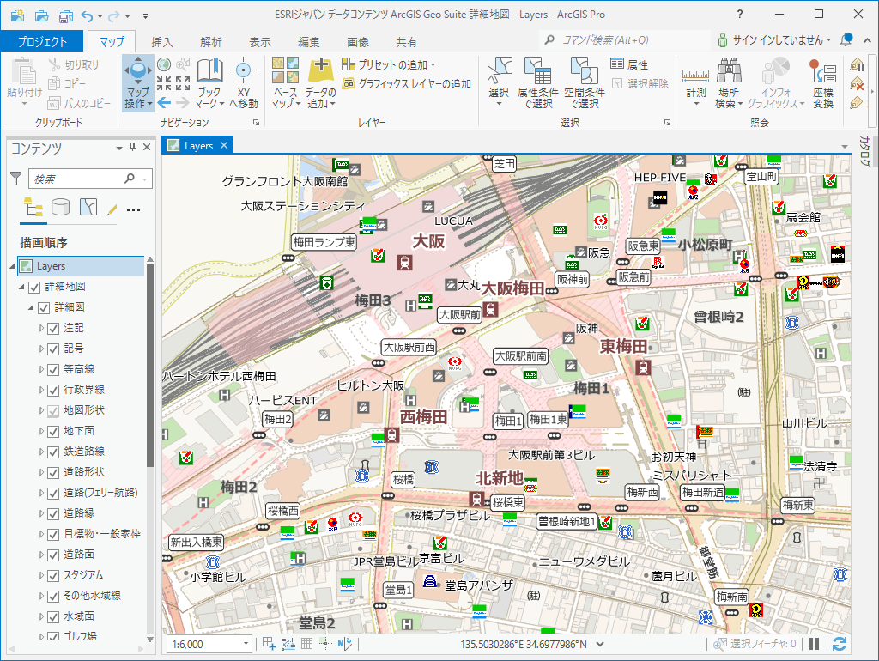Click グラフィックス レイヤーの追加 button
The image size is (879, 661).
[408, 84]
